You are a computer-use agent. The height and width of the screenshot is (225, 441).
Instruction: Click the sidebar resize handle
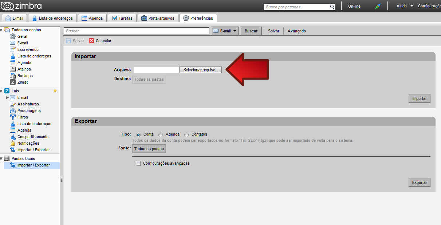(x=62, y=179)
